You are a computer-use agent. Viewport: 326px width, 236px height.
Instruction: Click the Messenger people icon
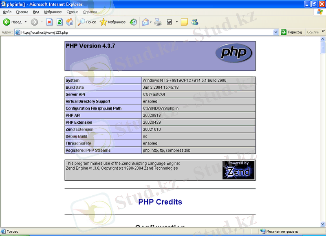click(x=195, y=22)
